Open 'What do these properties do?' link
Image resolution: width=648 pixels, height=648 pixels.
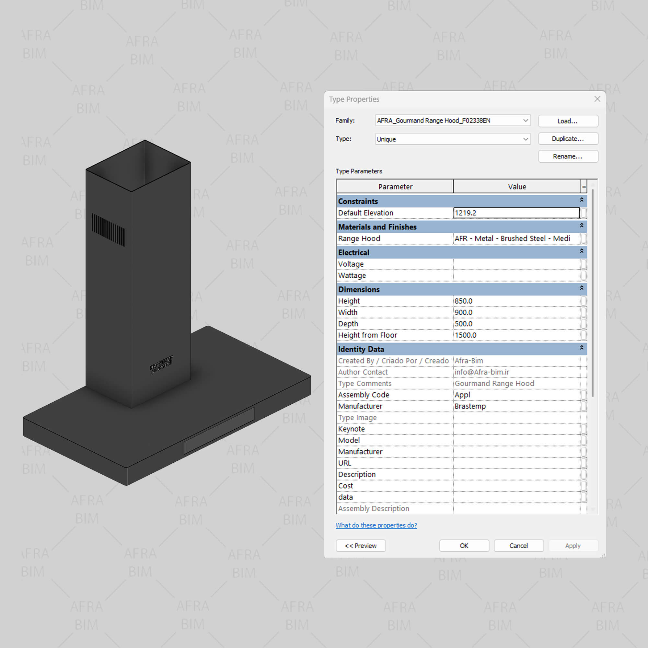[x=376, y=525]
